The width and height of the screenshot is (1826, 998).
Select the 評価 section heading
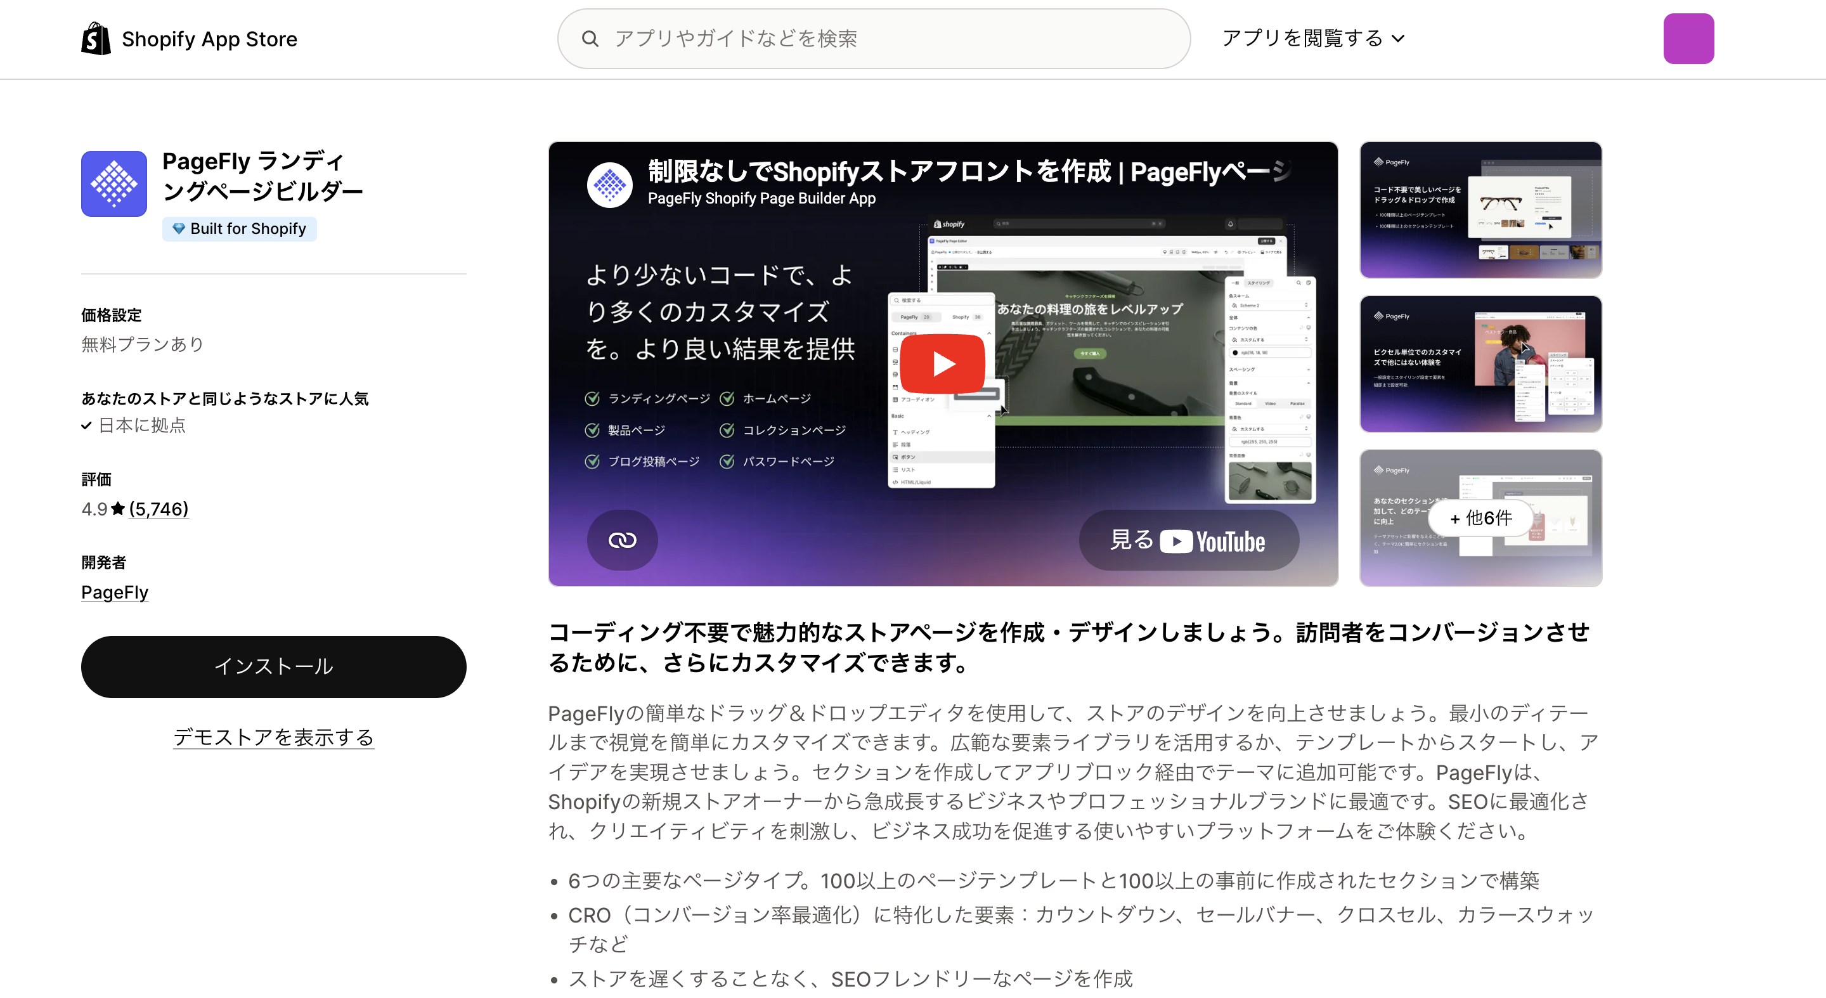97,479
